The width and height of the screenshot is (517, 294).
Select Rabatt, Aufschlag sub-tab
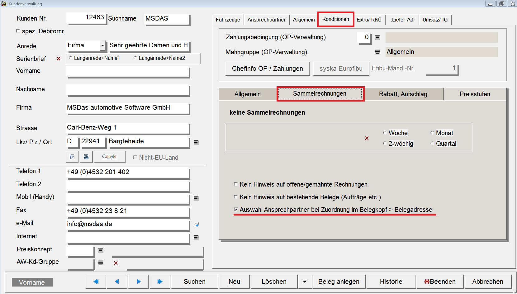[403, 94]
